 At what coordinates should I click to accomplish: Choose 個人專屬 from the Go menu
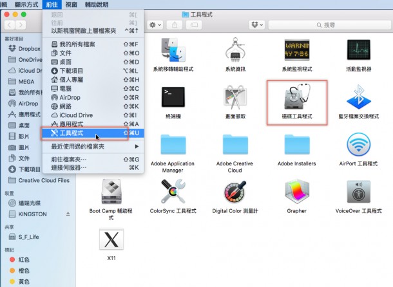click(x=93, y=80)
